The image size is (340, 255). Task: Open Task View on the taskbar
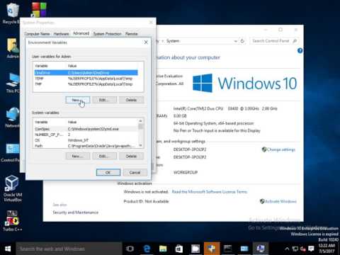click(x=130, y=249)
